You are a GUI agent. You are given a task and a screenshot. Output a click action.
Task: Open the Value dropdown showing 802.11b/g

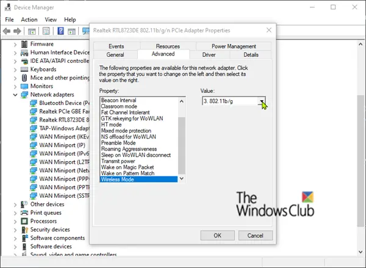[x=234, y=101]
